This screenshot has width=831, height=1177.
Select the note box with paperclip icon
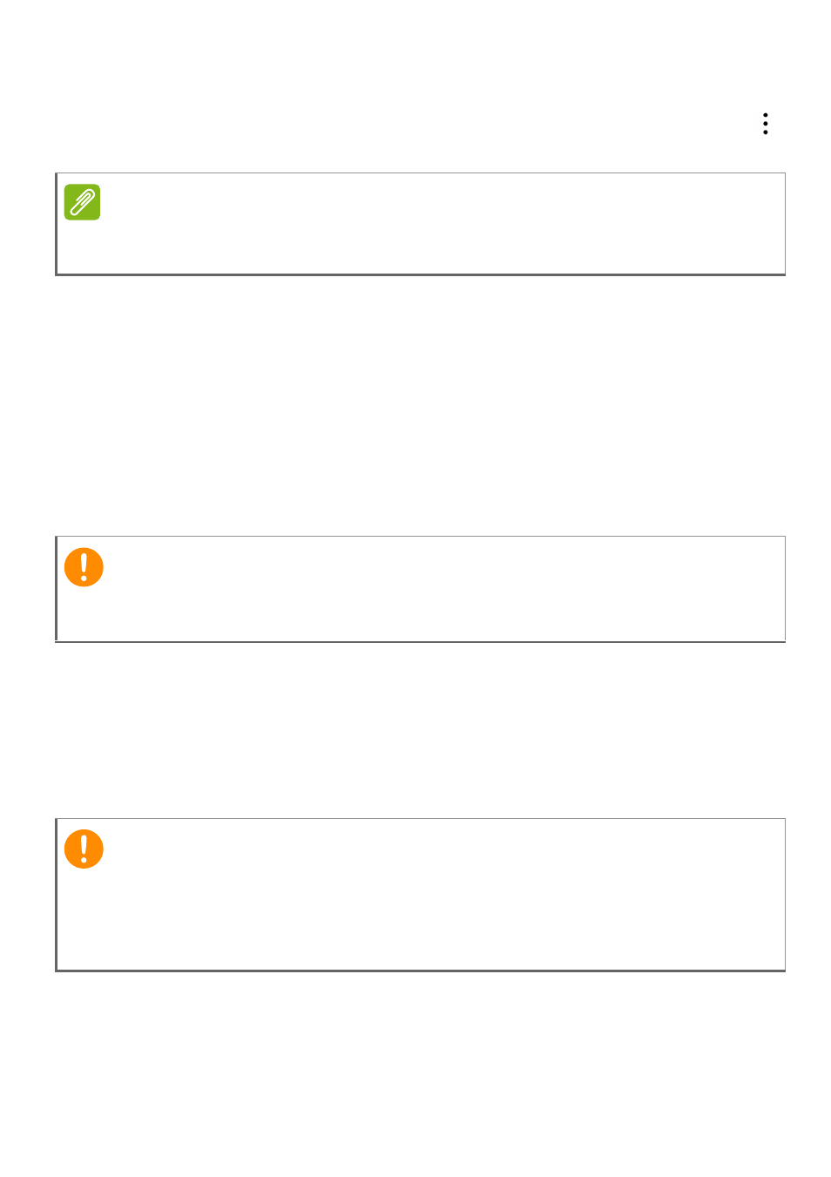pos(420,224)
